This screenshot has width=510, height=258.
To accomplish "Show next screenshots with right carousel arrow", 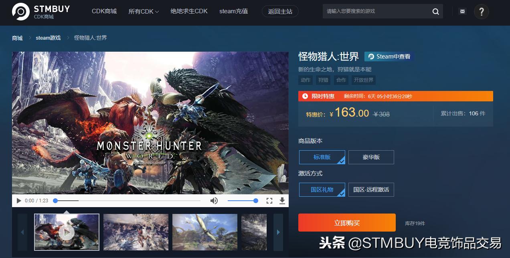I will tap(278, 232).
